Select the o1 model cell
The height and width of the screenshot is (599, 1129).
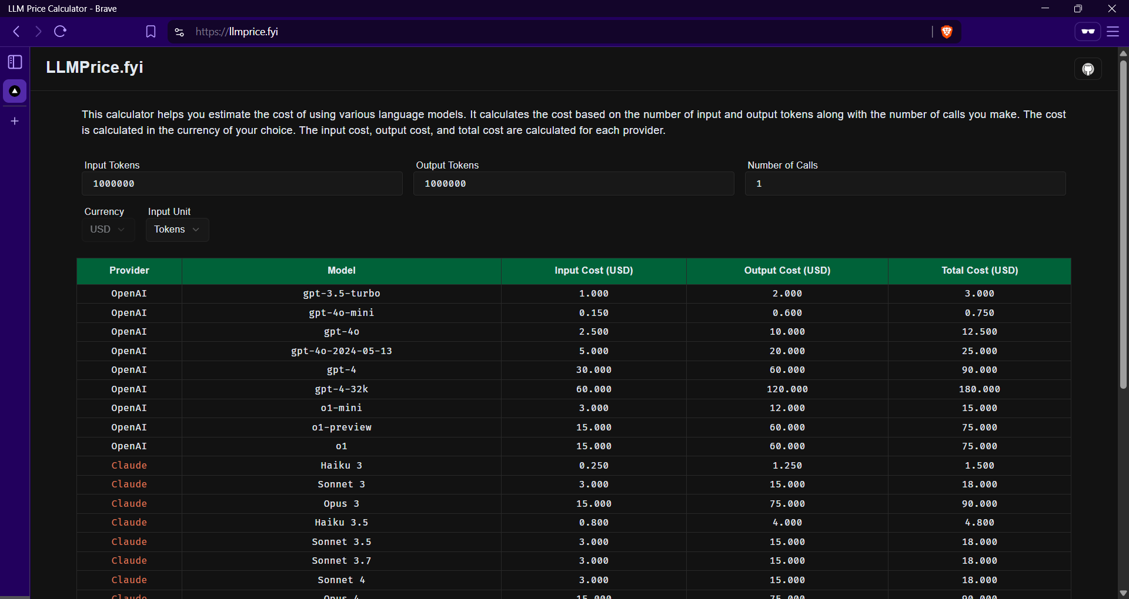point(342,446)
